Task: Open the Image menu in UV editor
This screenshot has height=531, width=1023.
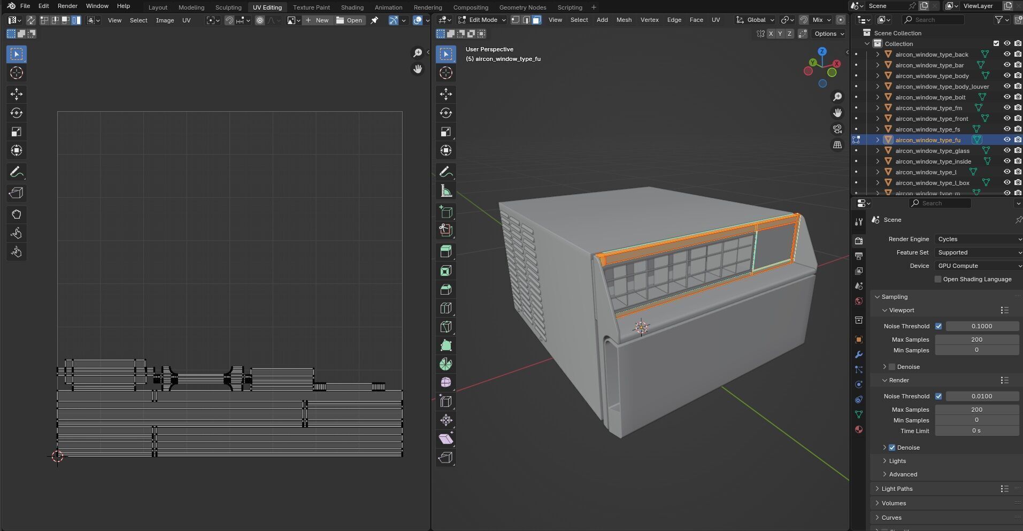Action: (165, 20)
